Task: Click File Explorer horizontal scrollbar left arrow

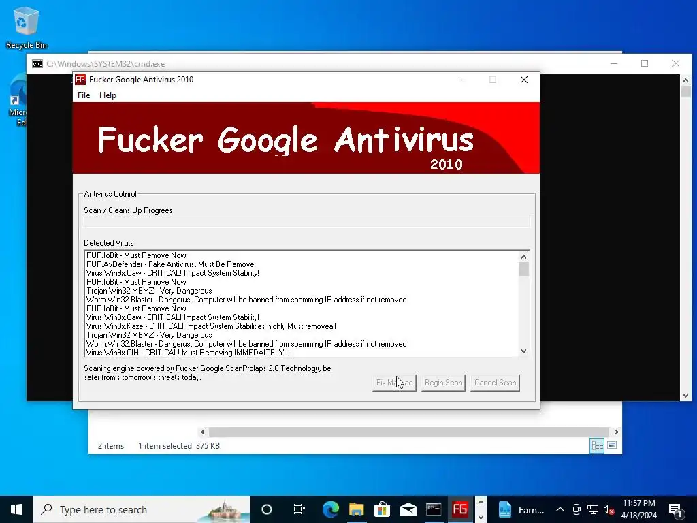Action: [x=203, y=432]
